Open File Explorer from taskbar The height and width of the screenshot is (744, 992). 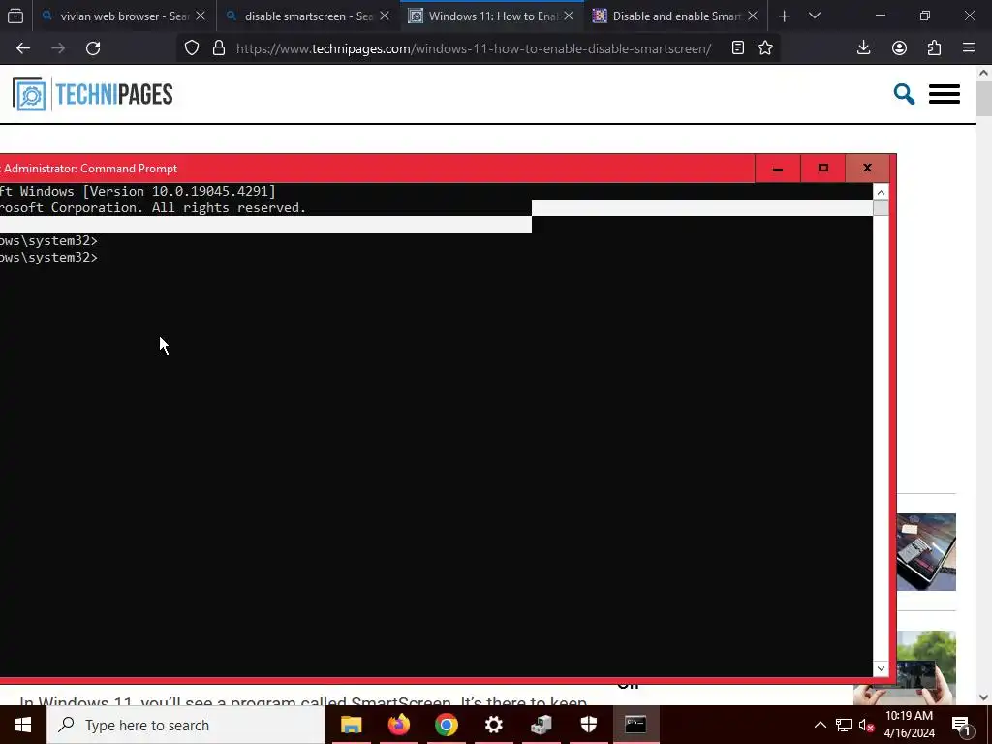pyautogui.click(x=351, y=725)
